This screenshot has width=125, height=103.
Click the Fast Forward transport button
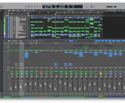coord(29,7)
